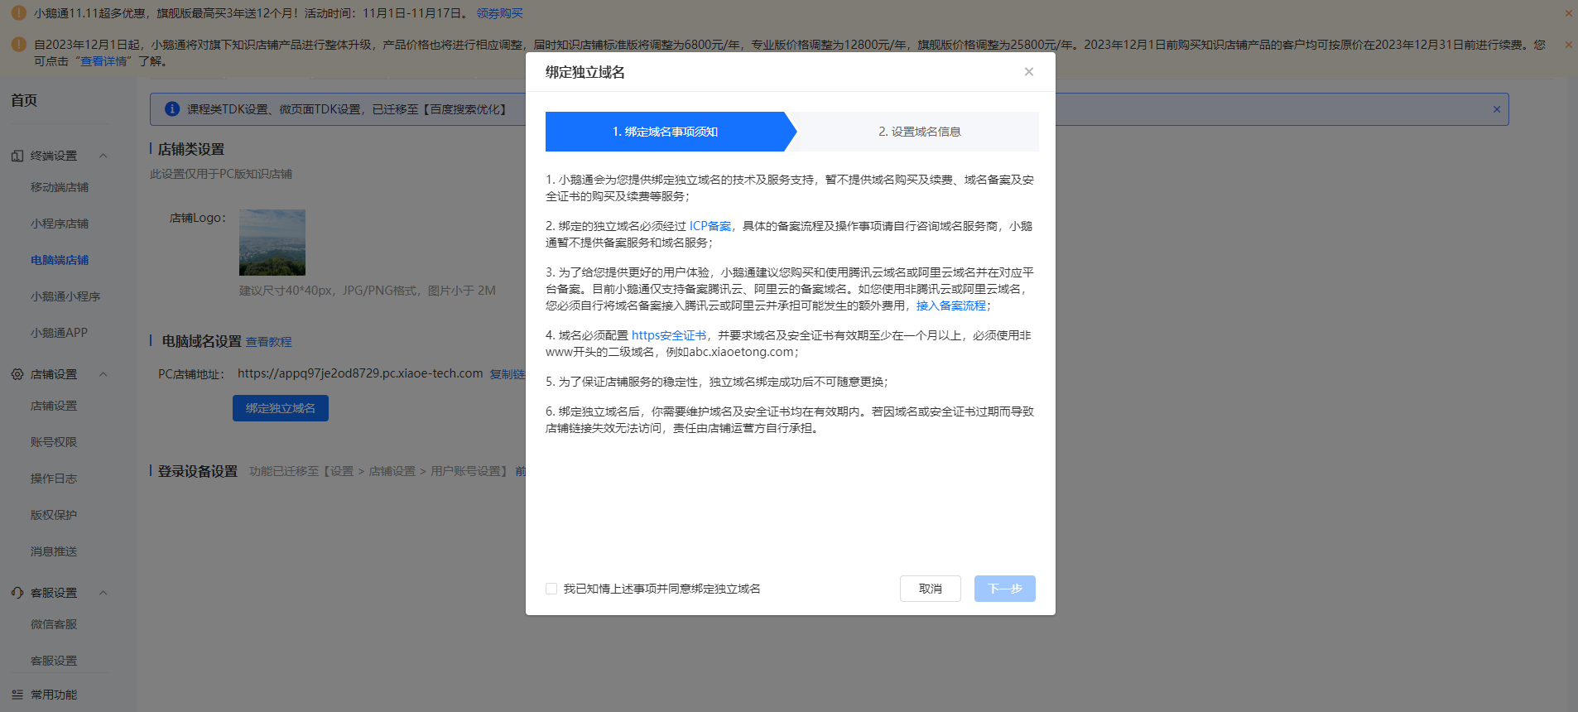The height and width of the screenshot is (712, 1578).
Task: Click the 取消 button
Action: click(931, 589)
